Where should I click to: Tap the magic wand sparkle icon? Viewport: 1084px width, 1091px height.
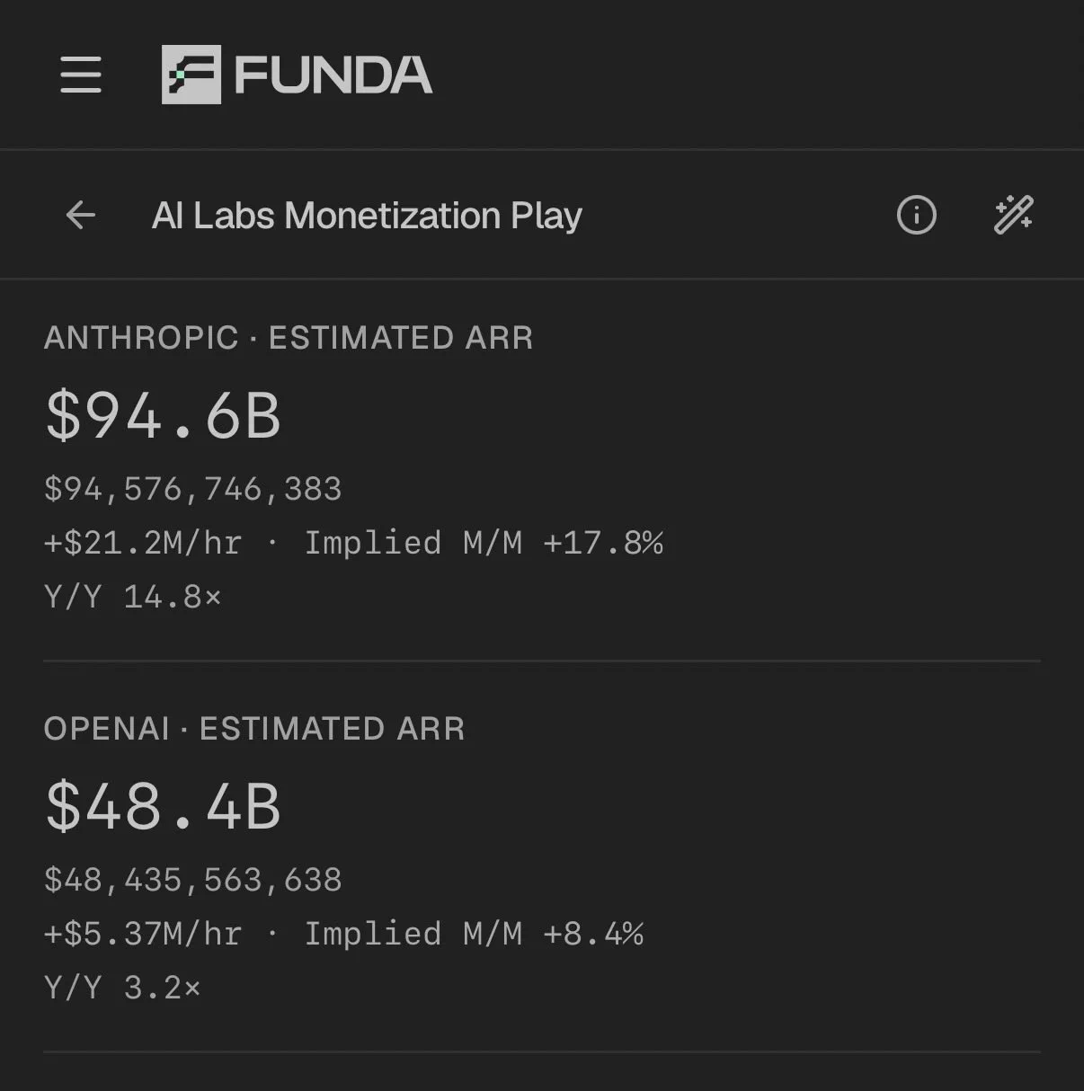pyautogui.click(x=1014, y=215)
